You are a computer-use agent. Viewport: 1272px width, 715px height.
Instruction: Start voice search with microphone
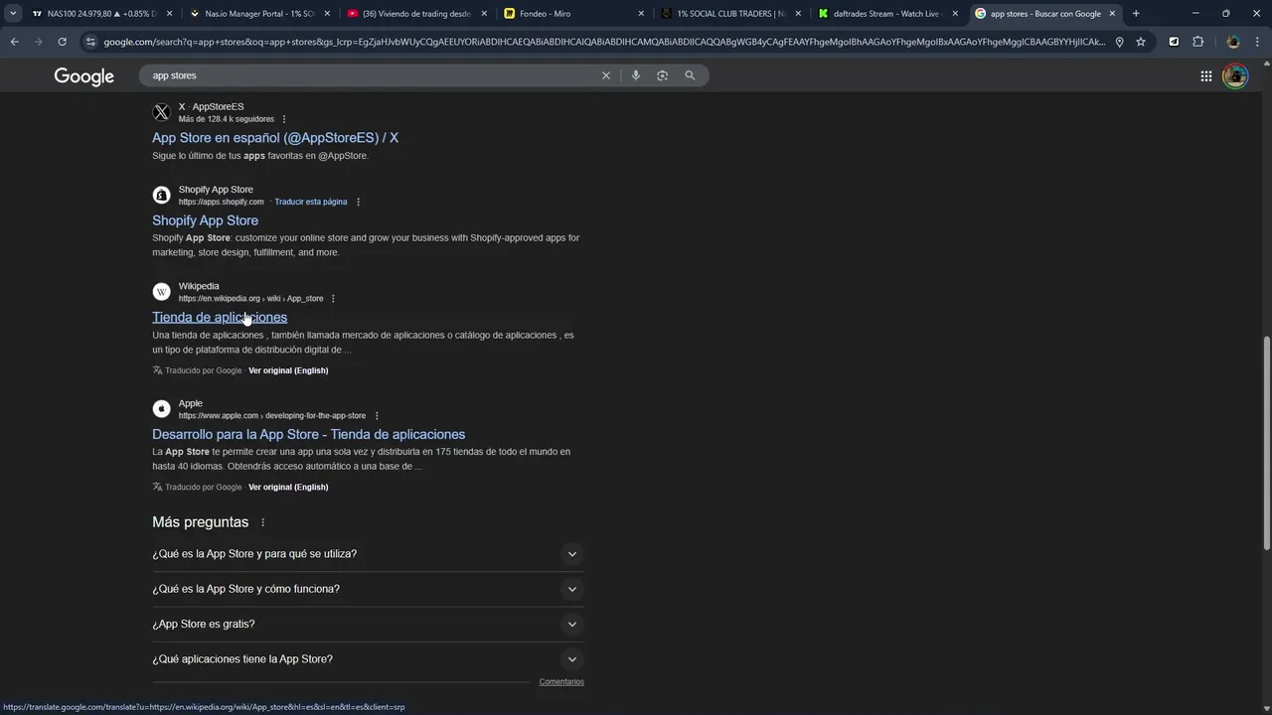coord(636,75)
